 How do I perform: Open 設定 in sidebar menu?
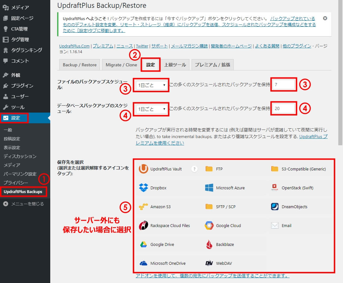point(25,118)
